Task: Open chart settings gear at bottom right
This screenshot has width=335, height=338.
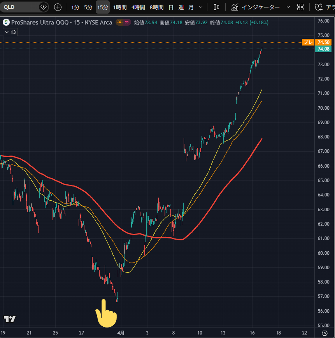Action: click(x=324, y=333)
